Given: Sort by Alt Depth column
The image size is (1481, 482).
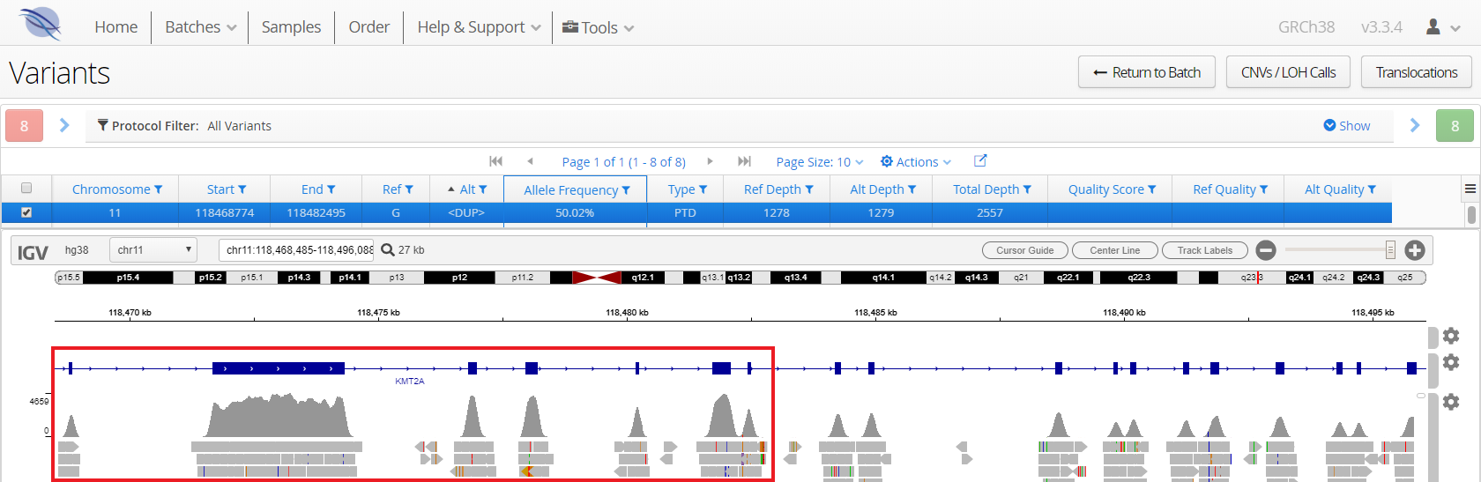Looking at the screenshot, I should pyautogui.click(x=876, y=189).
